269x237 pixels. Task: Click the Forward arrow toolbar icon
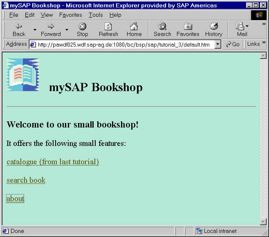pos(51,27)
